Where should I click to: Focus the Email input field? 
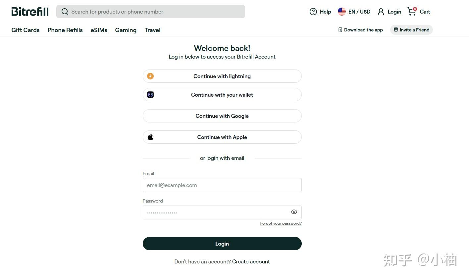click(222, 185)
